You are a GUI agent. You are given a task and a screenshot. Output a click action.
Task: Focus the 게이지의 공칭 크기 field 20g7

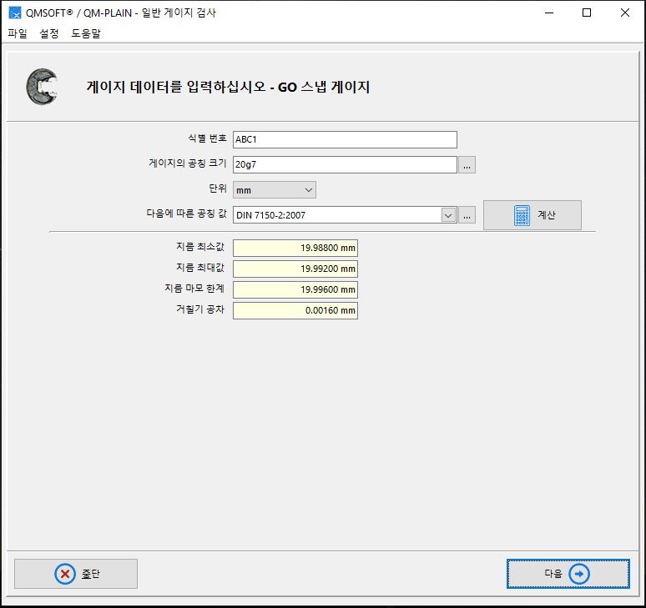click(345, 164)
